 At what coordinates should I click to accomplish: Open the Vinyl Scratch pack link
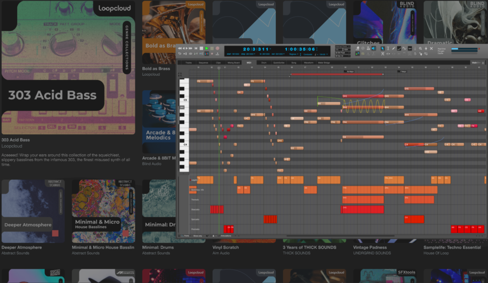[226, 247]
